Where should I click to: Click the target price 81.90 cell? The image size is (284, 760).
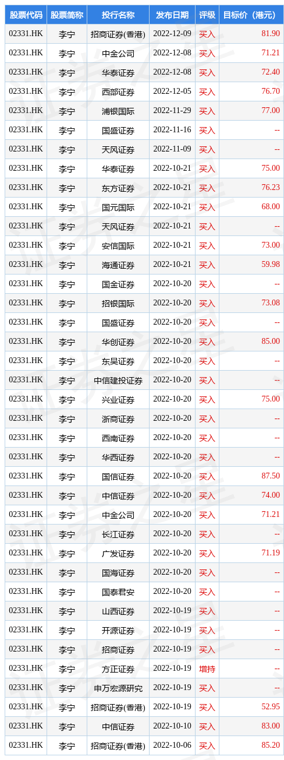251,34
